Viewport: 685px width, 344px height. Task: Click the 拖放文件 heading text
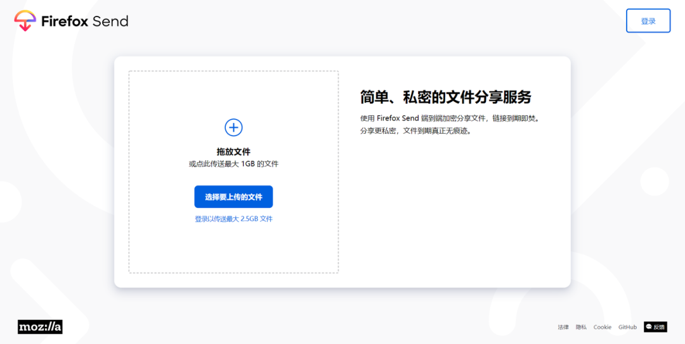tap(233, 152)
